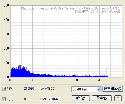This screenshot has height=104, width=125.
Task: Click the tall blue spike near 4.4
Action: (107, 72)
